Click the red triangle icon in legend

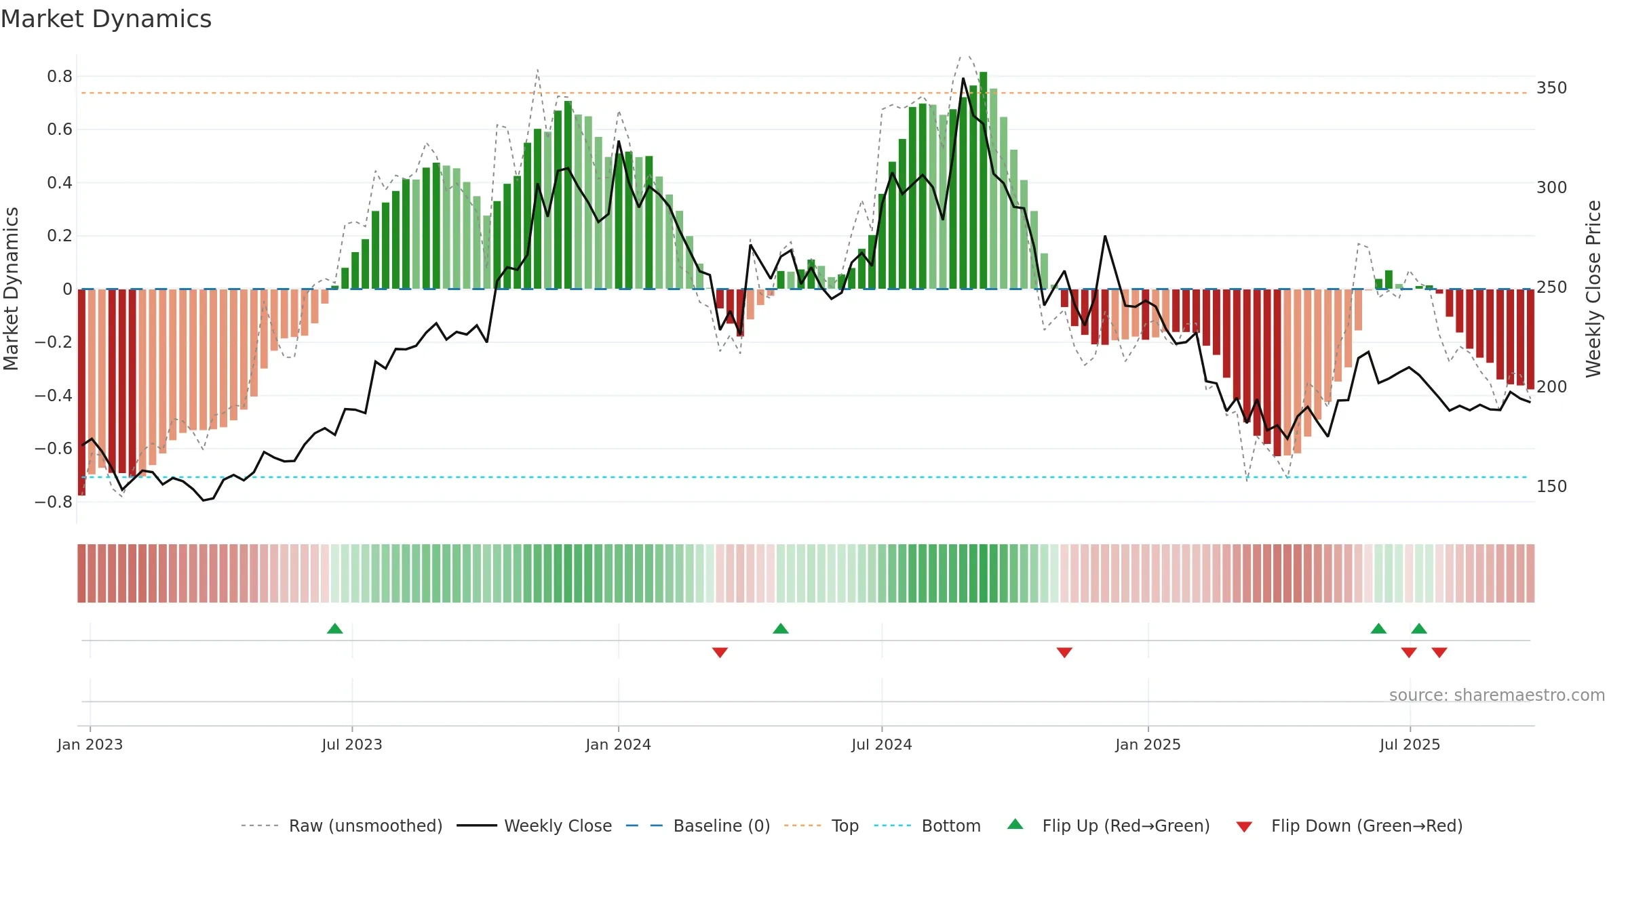(x=1244, y=827)
